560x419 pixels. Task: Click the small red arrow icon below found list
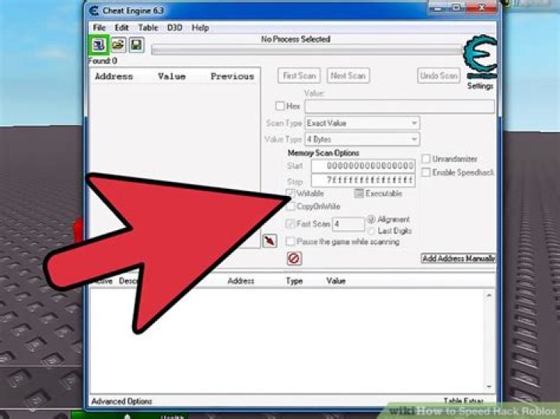click(x=270, y=240)
